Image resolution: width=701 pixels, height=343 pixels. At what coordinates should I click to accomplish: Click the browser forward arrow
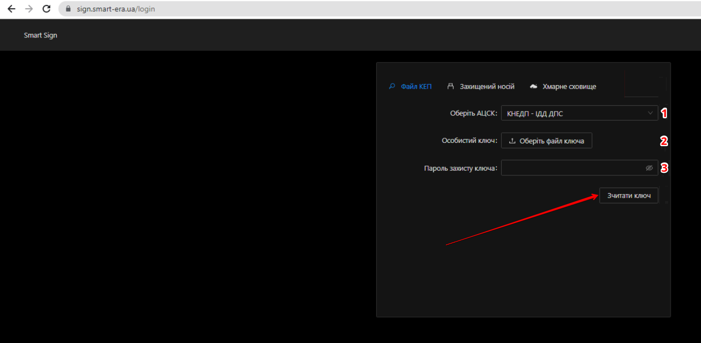click(29, 9)
